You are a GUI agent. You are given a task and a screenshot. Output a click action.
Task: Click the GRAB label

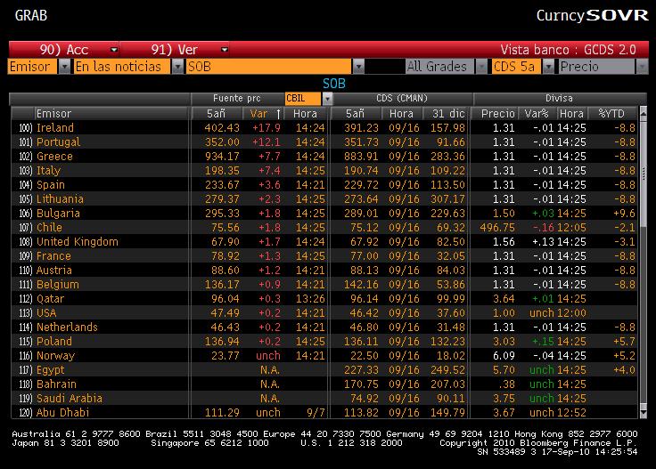pyautogui.click(x=31, y=15)
